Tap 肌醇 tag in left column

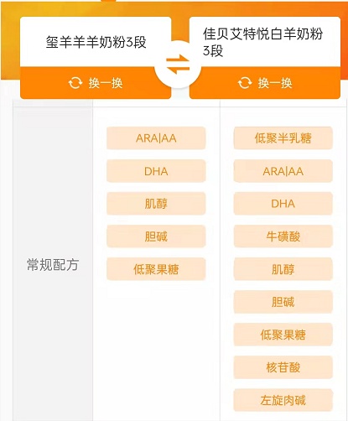[x=156, y=204]
